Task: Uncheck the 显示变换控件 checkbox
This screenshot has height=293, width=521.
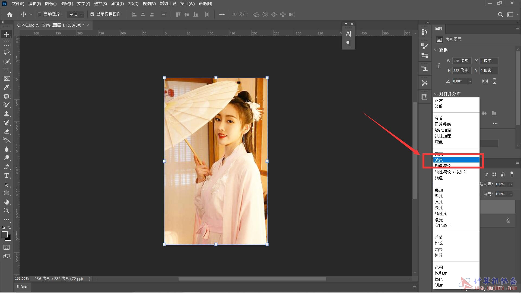Action: [92, 14]
